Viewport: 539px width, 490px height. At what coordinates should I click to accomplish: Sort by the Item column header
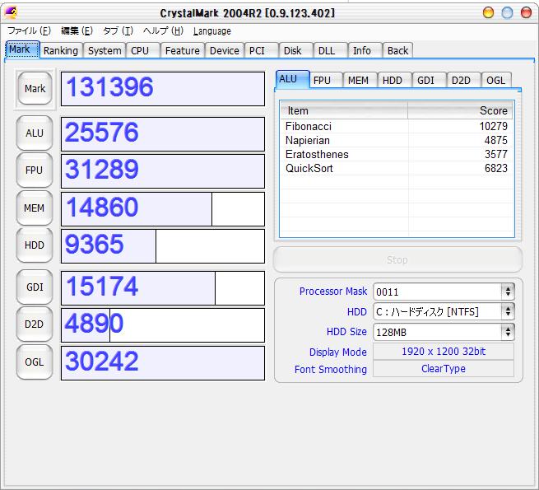(344, 111)
